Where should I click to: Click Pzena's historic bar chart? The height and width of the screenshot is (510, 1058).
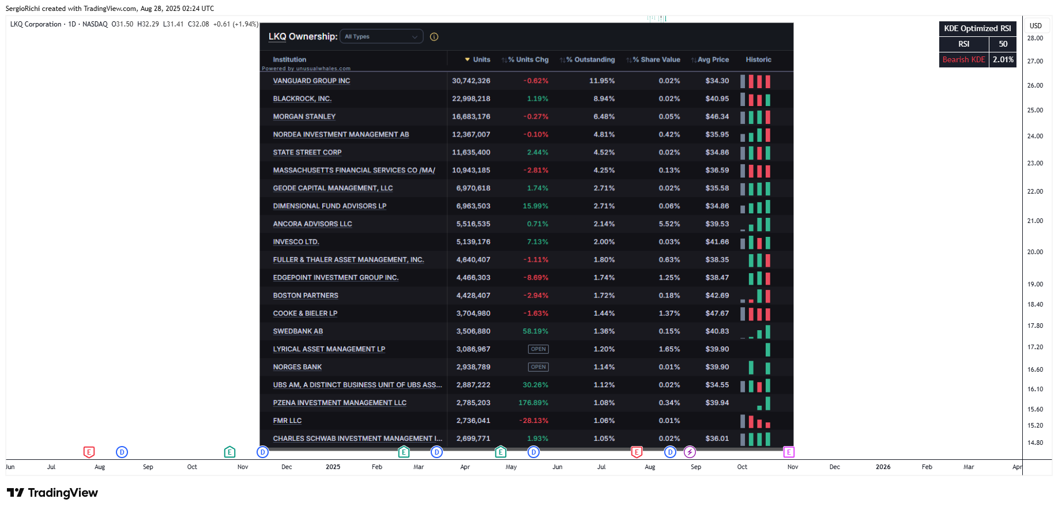click(x=763, y=403)
